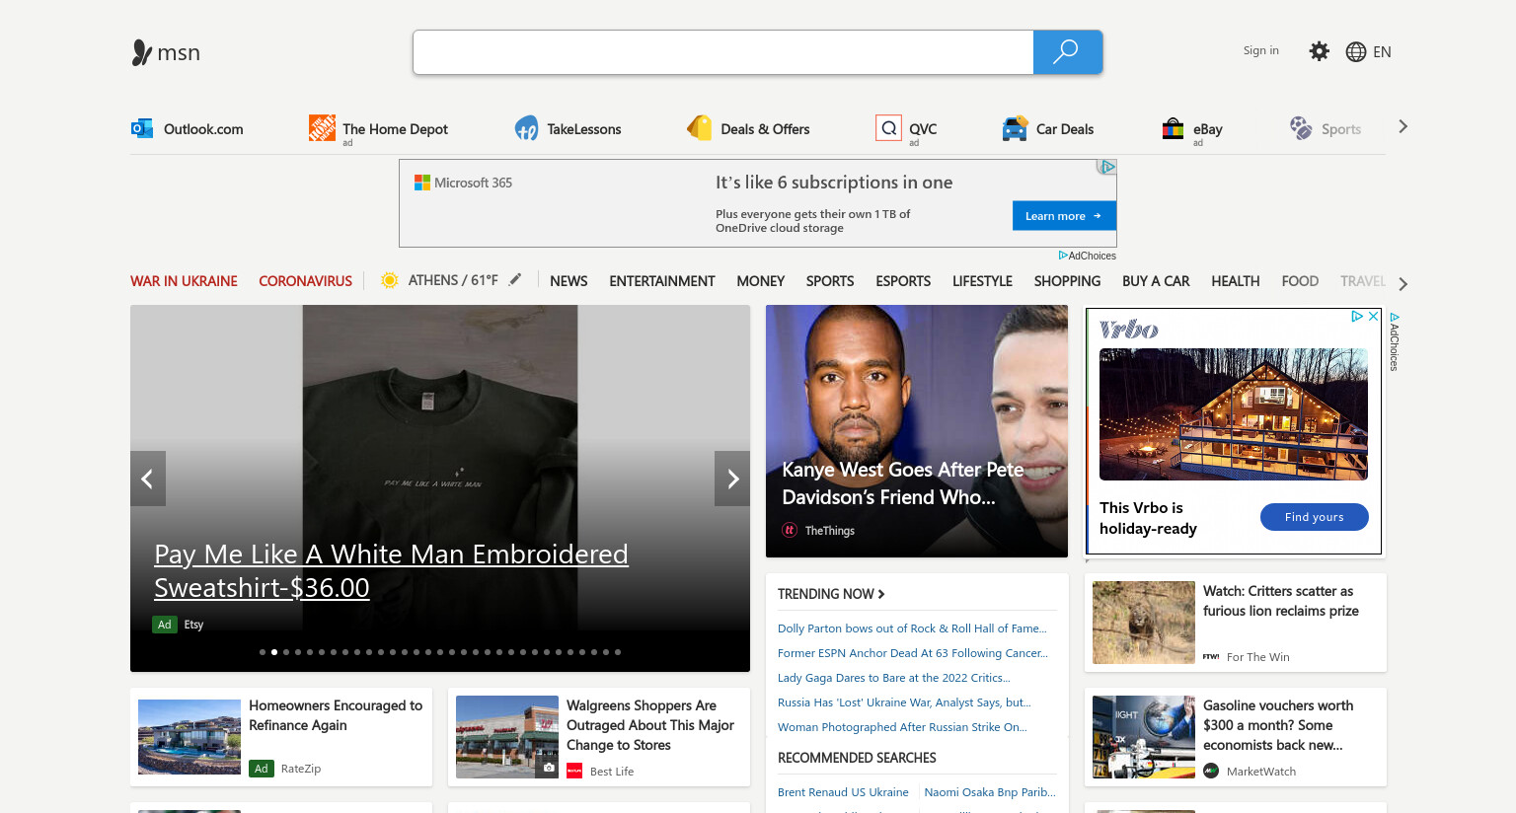Click the camera gallery icon on Walgreens thumbnail
This screenshot has width=1516, height=813.
[549, 768]
